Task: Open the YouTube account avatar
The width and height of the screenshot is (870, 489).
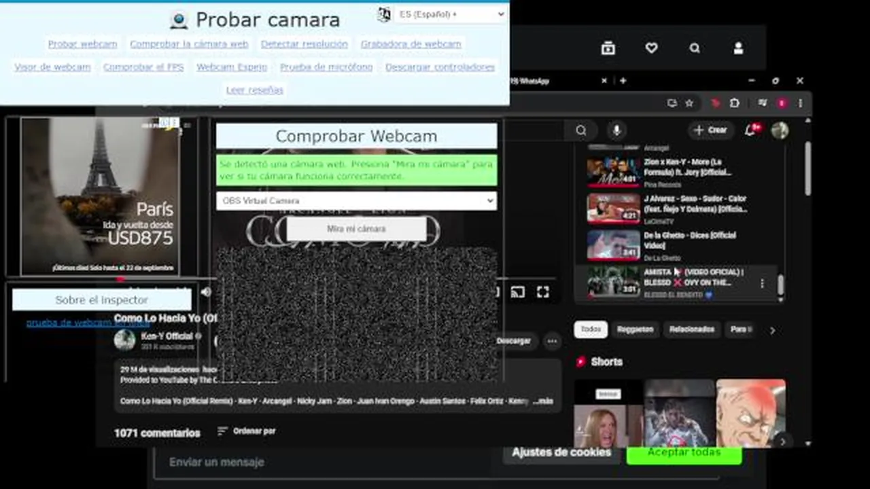Action: pos(780,130)
